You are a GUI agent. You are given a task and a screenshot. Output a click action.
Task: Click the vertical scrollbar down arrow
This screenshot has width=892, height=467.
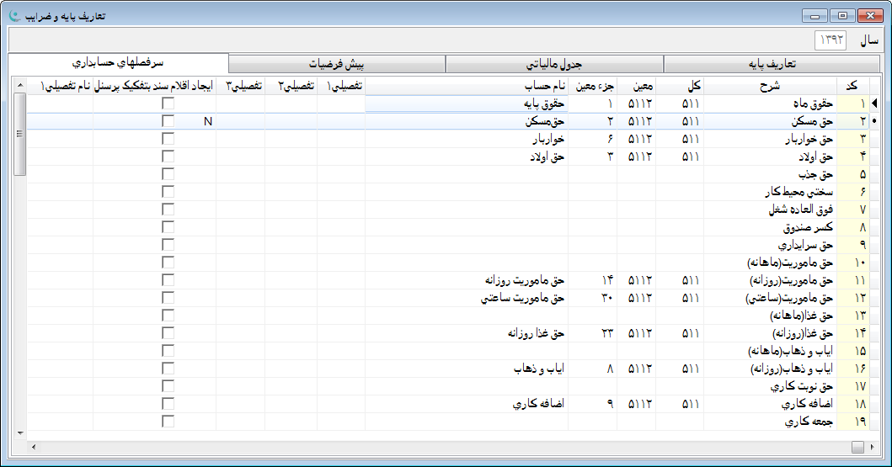[x=20, y=432]
